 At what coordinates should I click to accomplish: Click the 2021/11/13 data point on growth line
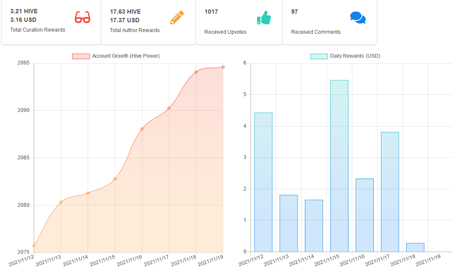click(x=61, y=202)
